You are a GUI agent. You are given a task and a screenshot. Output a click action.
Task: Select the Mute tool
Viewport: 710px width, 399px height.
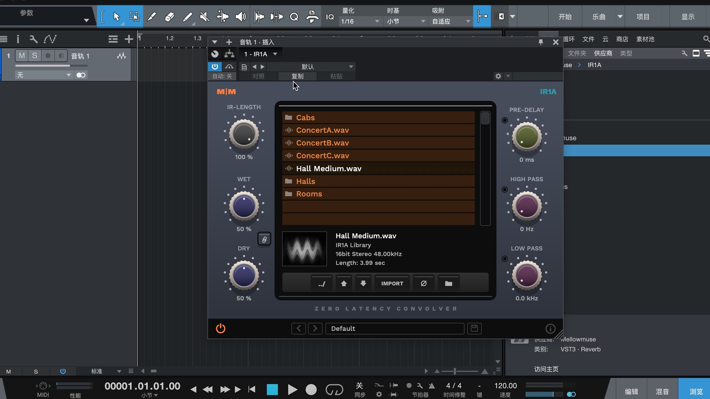(204, 17)
